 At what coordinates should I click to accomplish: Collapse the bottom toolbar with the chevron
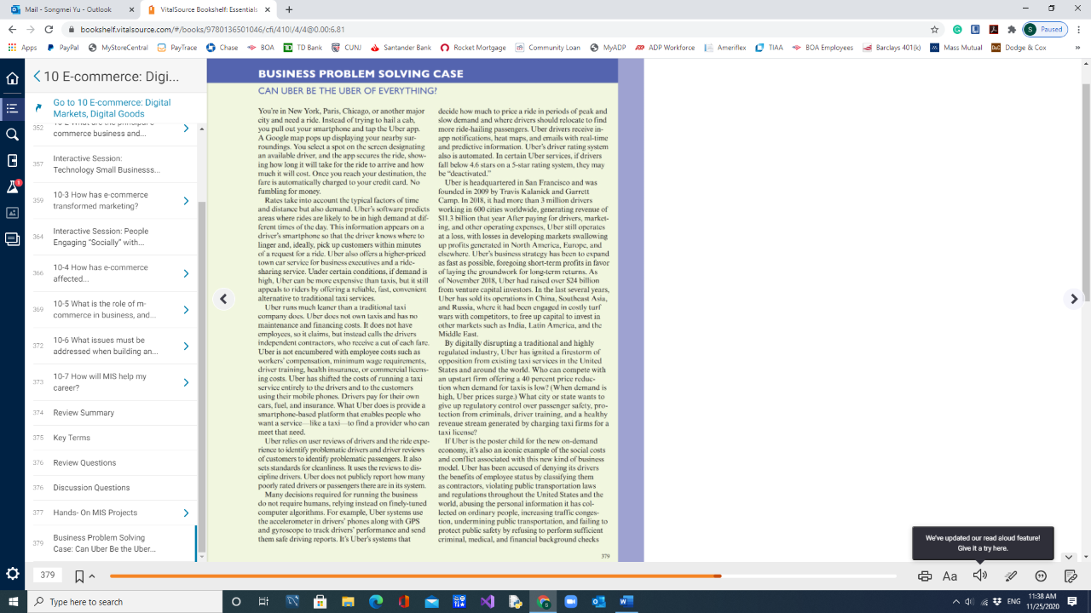pyautogui.click(x=1069, y=557)
